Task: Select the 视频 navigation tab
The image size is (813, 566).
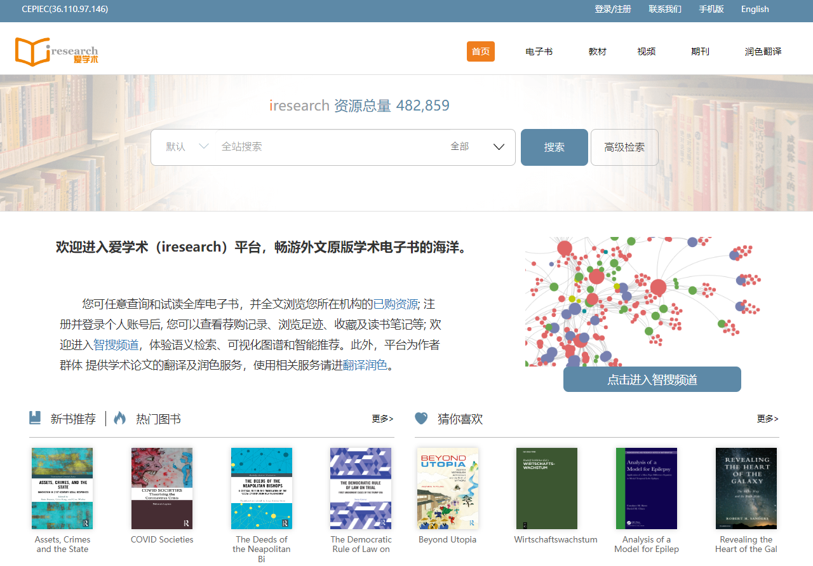Action: 646,51
